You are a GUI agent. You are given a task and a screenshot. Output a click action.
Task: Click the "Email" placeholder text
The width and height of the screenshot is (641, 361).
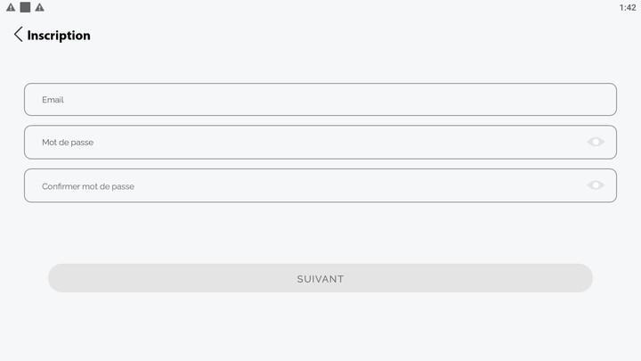[53, 100]
